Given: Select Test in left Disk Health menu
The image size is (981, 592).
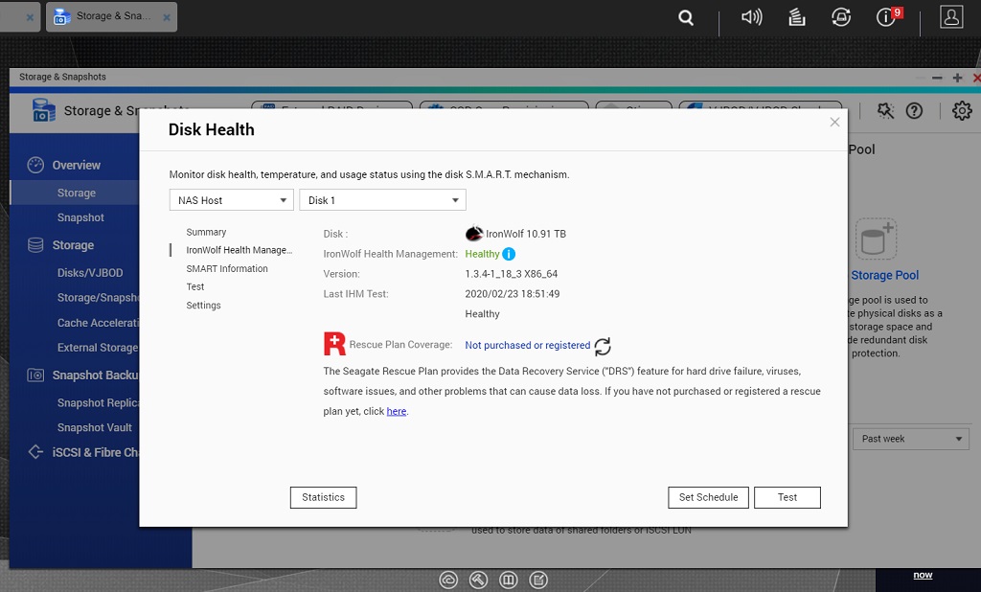Looking at the screenshot, I should [195, 286].
